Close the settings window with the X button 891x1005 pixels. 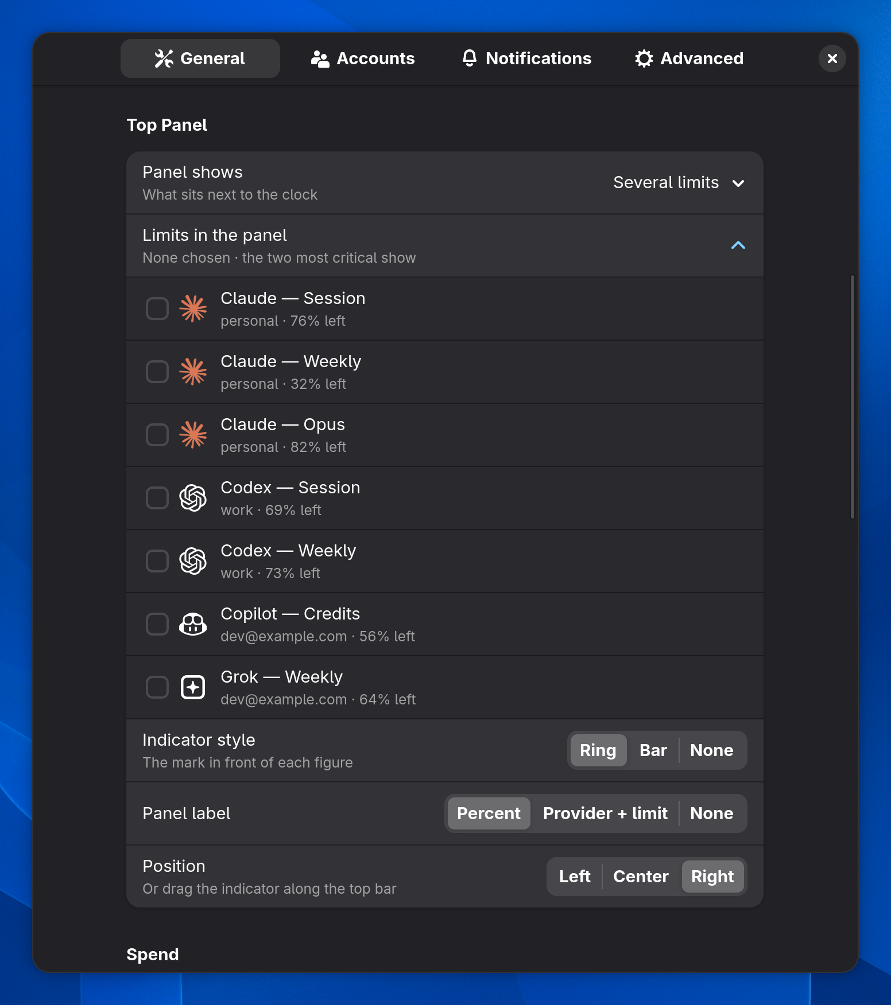point(832,59)
